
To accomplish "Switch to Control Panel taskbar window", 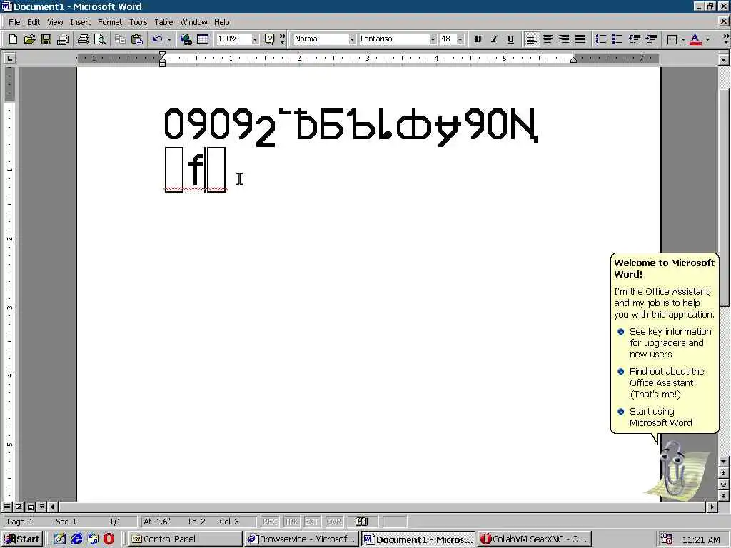I will [x=185, y=539].
